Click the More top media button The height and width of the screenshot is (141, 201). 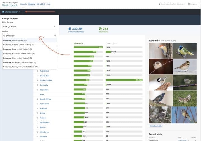click(155, 126)
